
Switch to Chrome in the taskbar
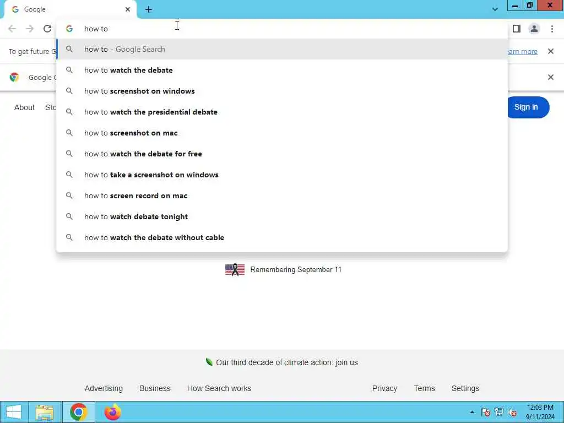click(79, 412)
